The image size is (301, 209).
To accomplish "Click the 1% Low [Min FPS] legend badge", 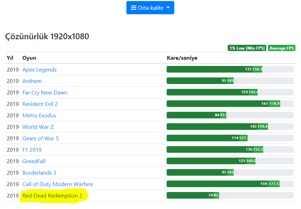I will point(247,48).
